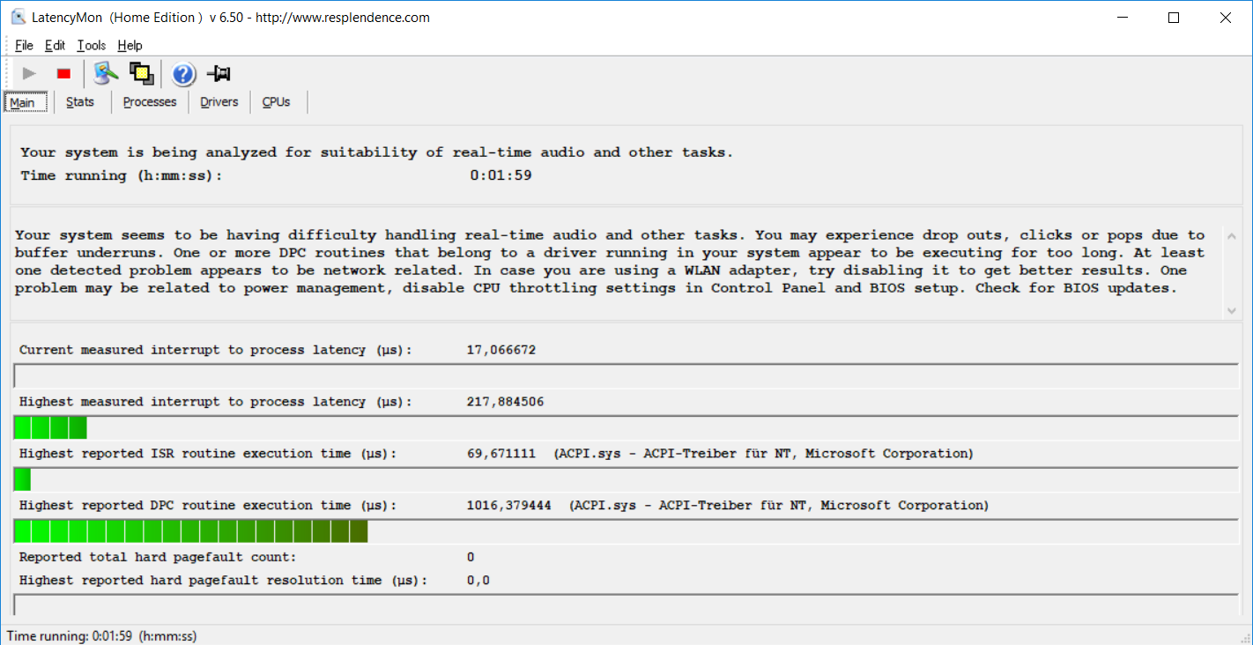Click the current latency value 17,066672
1253x645 pixels.
[500, 350]
